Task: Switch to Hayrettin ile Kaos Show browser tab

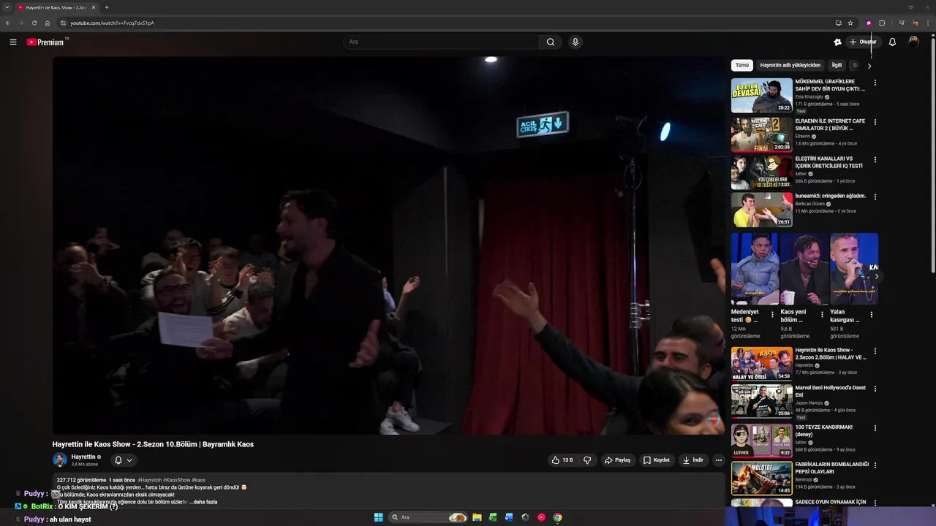Action: pyautogui.click(x=56, y=7)
